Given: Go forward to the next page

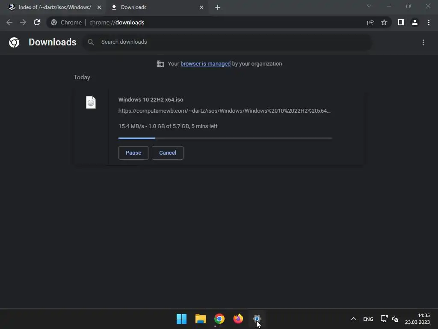Looking at the screenshot, I should click(23, 22).
